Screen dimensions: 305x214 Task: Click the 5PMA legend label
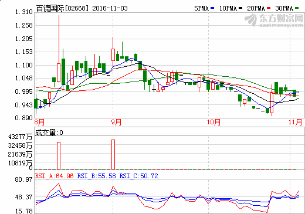[202, 8]
